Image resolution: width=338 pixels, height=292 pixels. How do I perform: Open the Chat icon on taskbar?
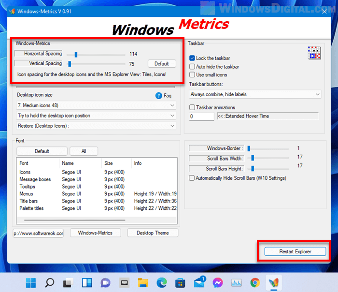(x=105, y=282)
